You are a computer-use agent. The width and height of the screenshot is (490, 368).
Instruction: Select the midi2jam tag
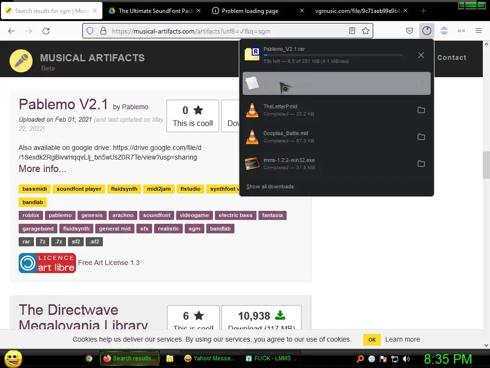click(x=159, y=189)
